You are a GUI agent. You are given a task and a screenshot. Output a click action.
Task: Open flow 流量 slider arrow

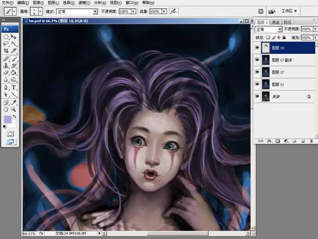click(164, 12)
